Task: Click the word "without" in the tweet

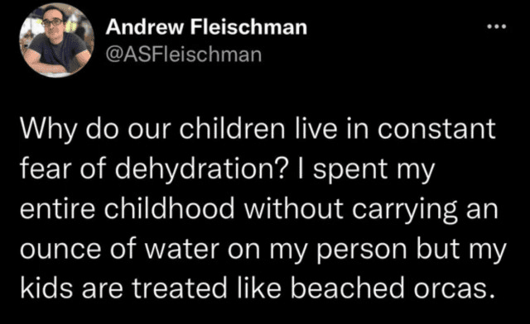Action: (x=293, y=208)
